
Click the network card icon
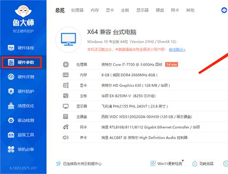point(66,127)
